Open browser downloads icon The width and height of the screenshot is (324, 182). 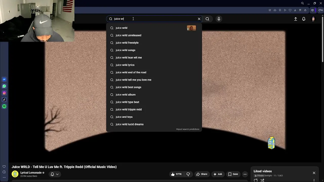coord(295,10)
